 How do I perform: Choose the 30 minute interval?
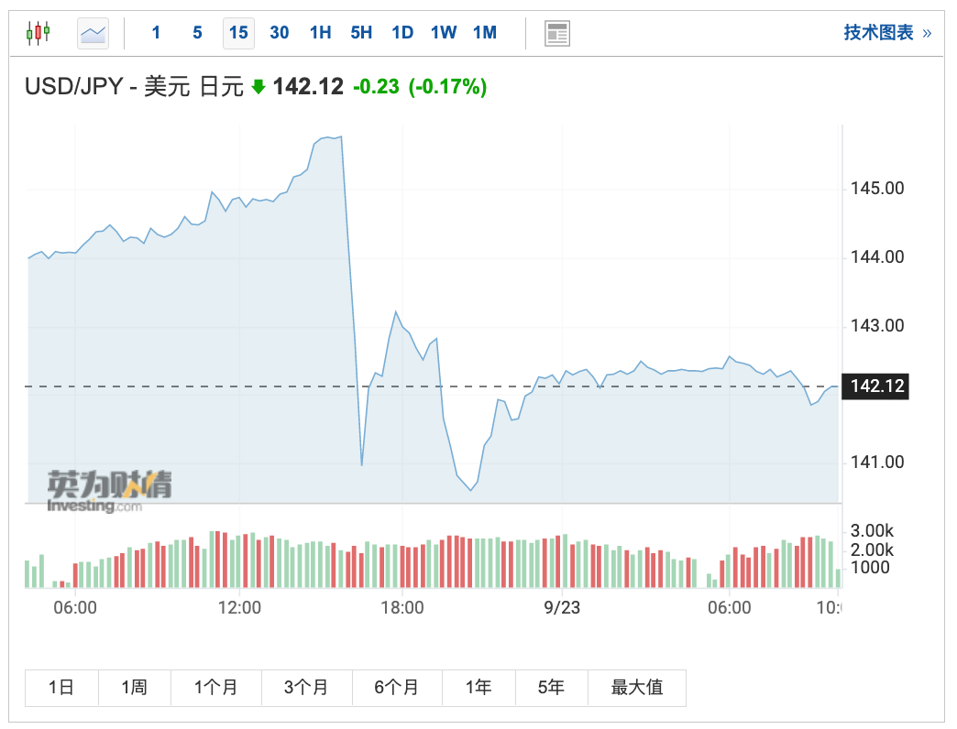pos(280,33)
